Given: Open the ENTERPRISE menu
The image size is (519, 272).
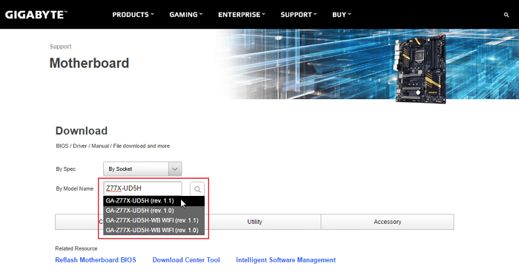Looking at the screenshot, I should pyautogui.click(x=242, y=15).
